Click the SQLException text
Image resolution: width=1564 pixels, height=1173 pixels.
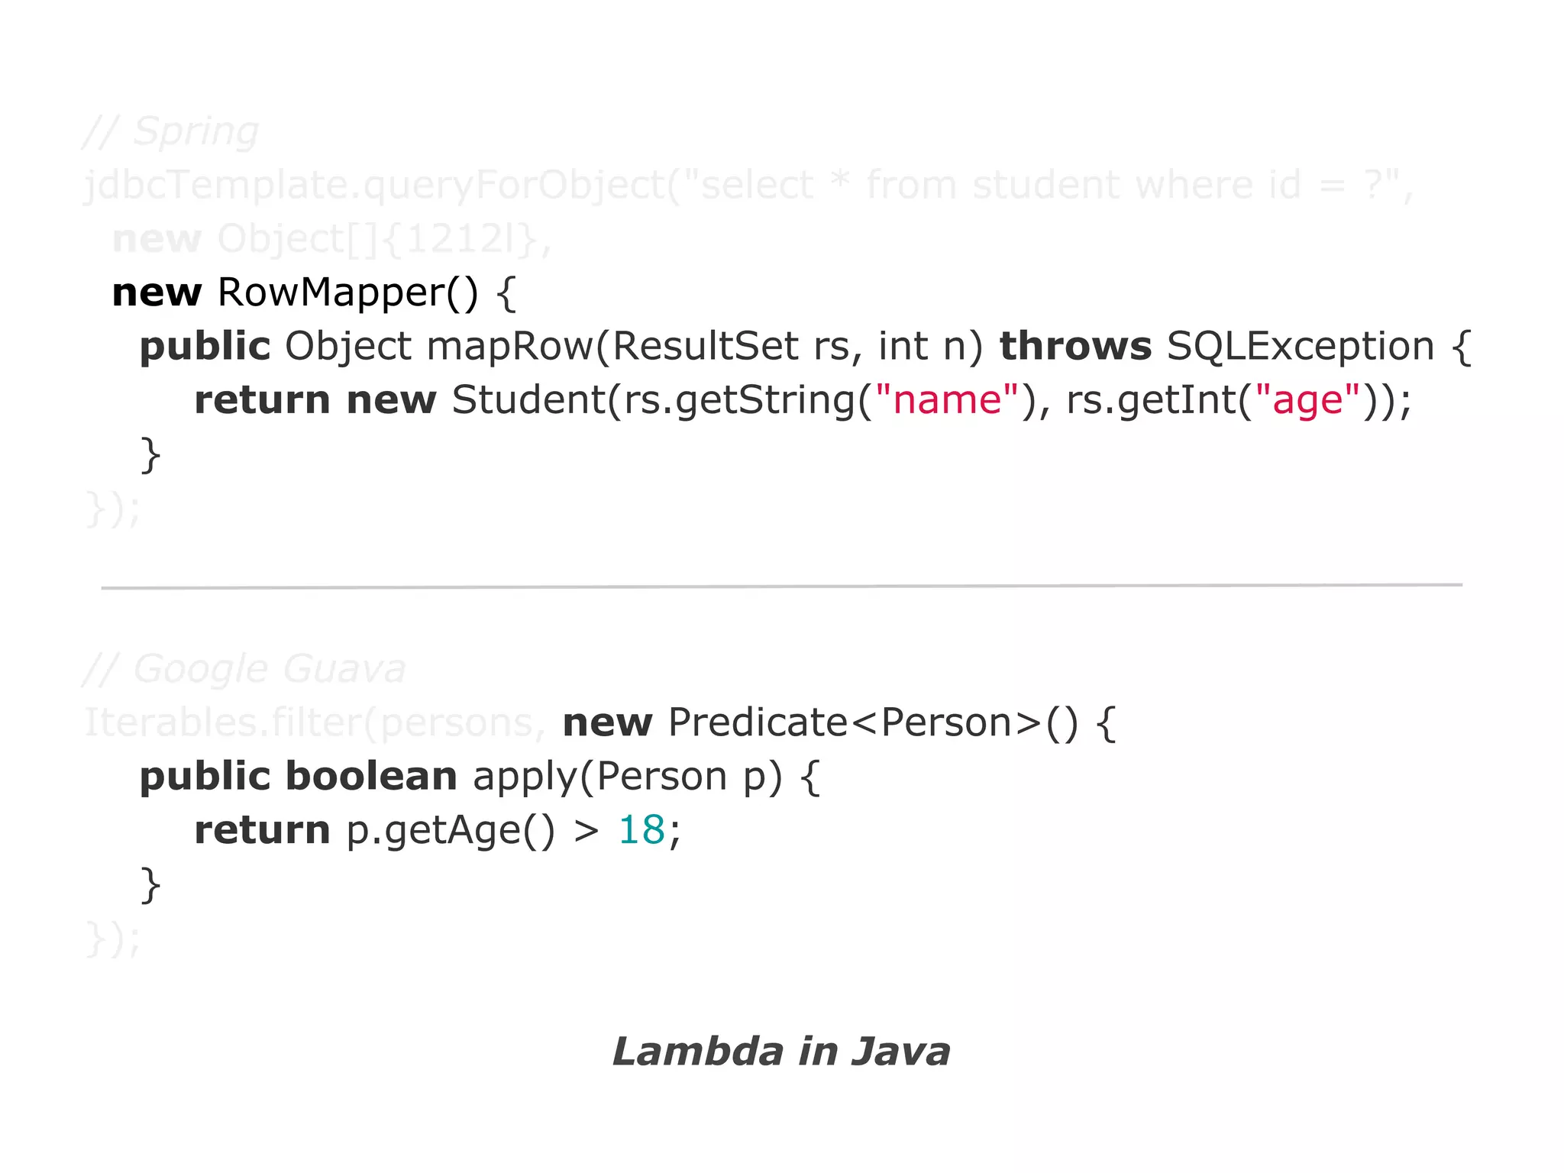point(1301,346)
